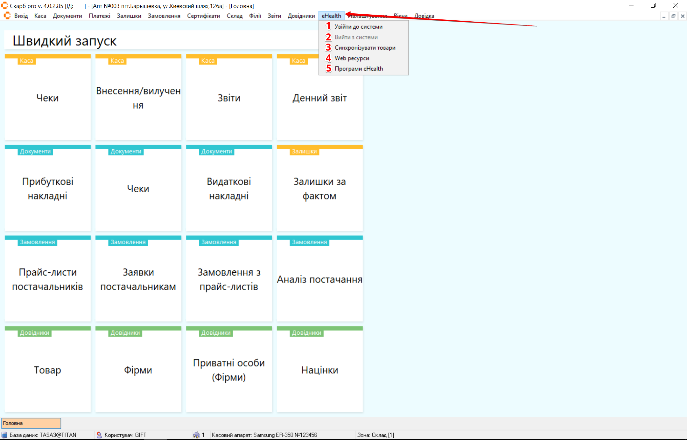Click the Скарб orange logo icon in menu bar
687x440 pixels.
(x=7, y=16)
